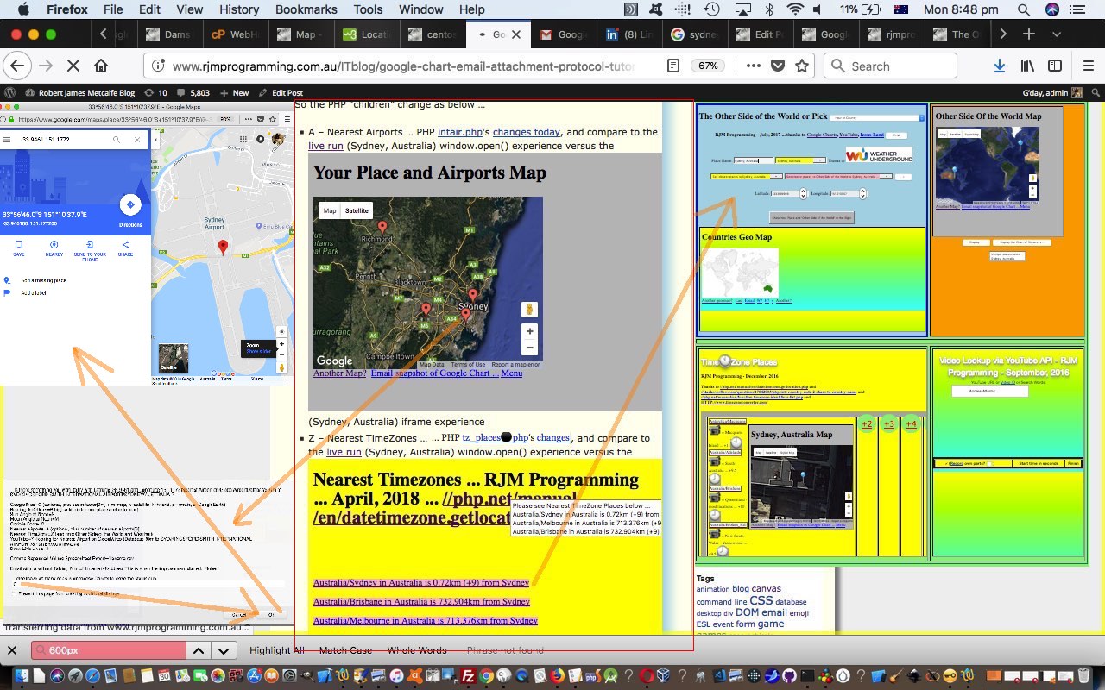
Task: Toggle reader view in the address bar
Action: pyautogui.click(x=673, y=66)
